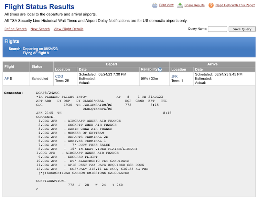Click the printer icon beside Print View
This screenshot has height=200, width=258.
[x=155, y=5]
